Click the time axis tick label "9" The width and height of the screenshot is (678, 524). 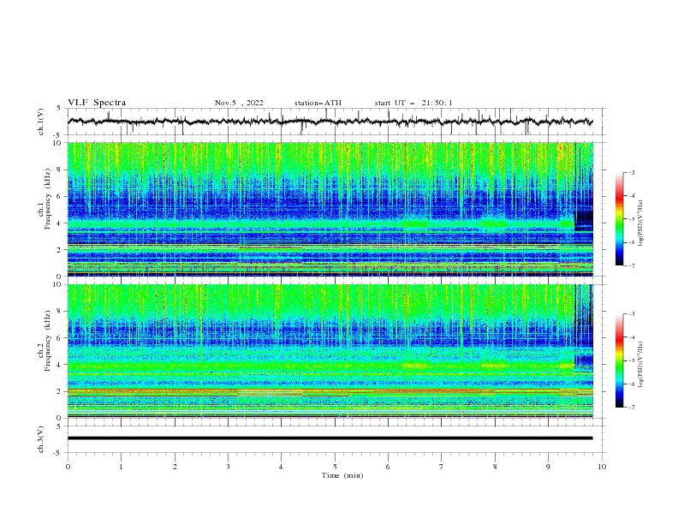pos(548,467)
